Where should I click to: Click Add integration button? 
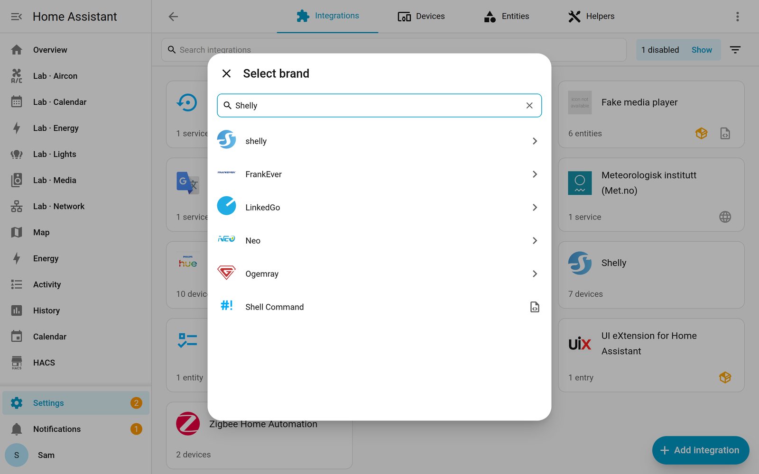(701, 450)
